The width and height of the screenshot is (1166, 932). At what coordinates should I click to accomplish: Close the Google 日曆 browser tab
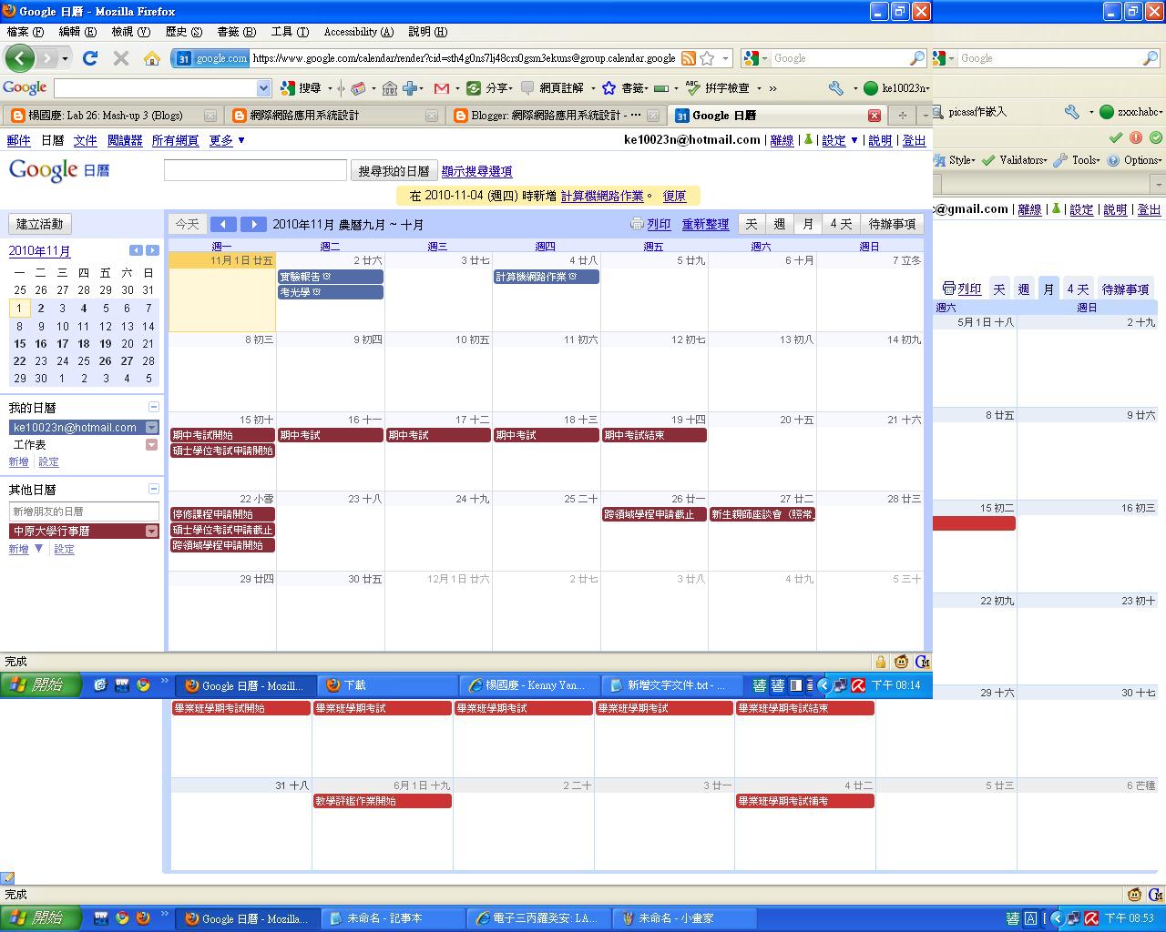click(874, 116)
